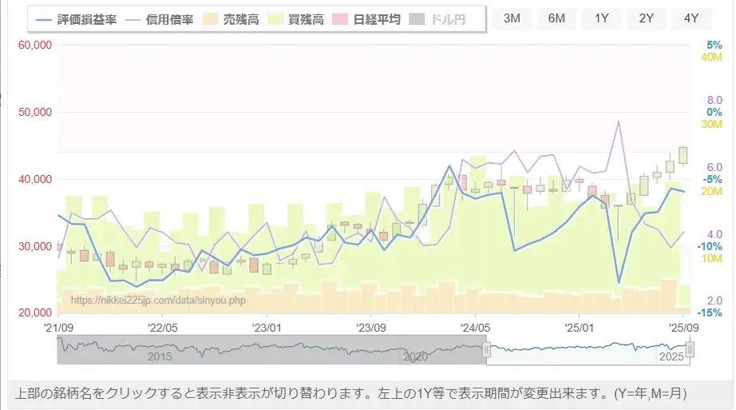
Task: Click the -15% right-axis label
Action: (710, 312)
